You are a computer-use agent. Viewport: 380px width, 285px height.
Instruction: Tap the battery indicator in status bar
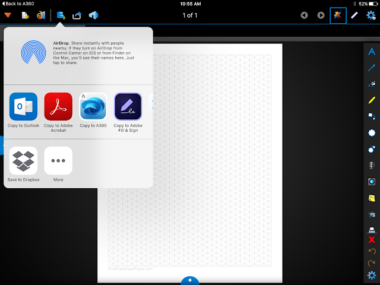click(x=372, y=4)
